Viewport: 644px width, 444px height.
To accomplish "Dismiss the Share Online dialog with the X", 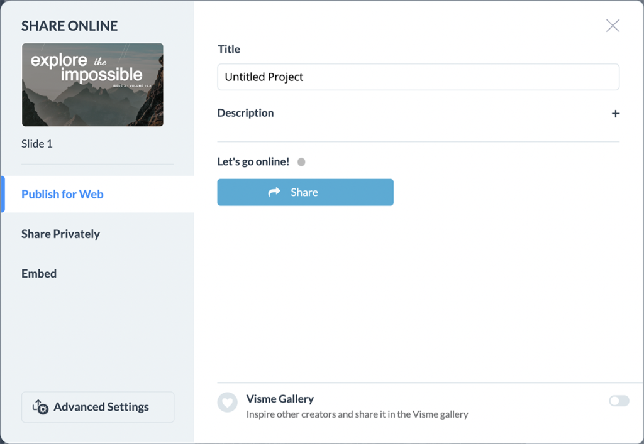I will [x=613, y=26].
